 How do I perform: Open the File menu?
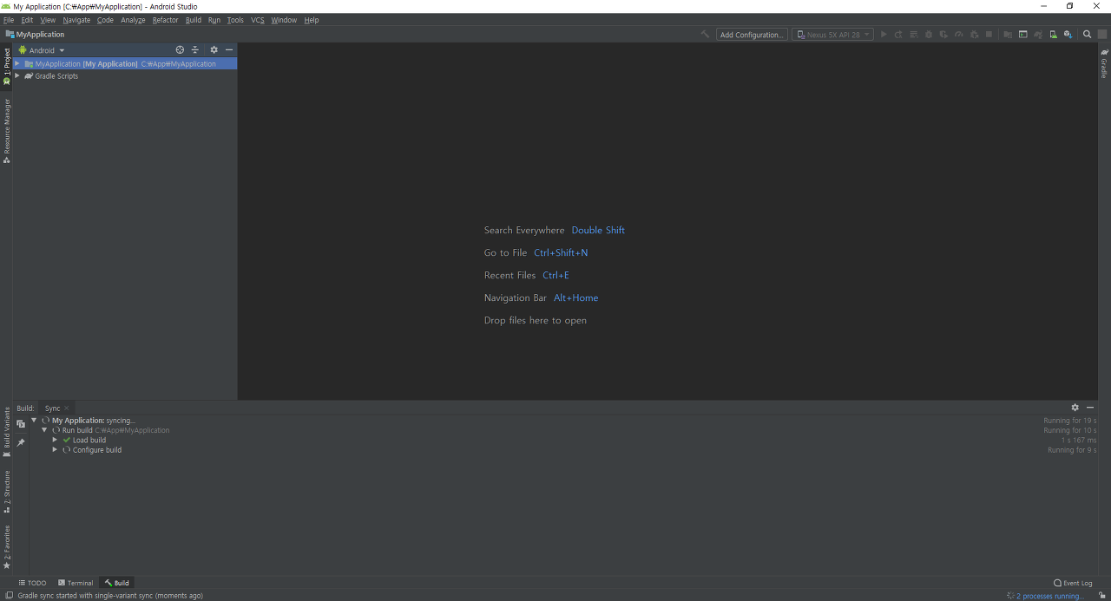[9, 20]
